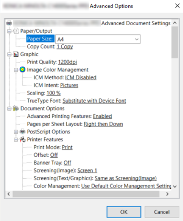Expand the PostScript Options node
183x221 pixels.
[x=16, y=132]
